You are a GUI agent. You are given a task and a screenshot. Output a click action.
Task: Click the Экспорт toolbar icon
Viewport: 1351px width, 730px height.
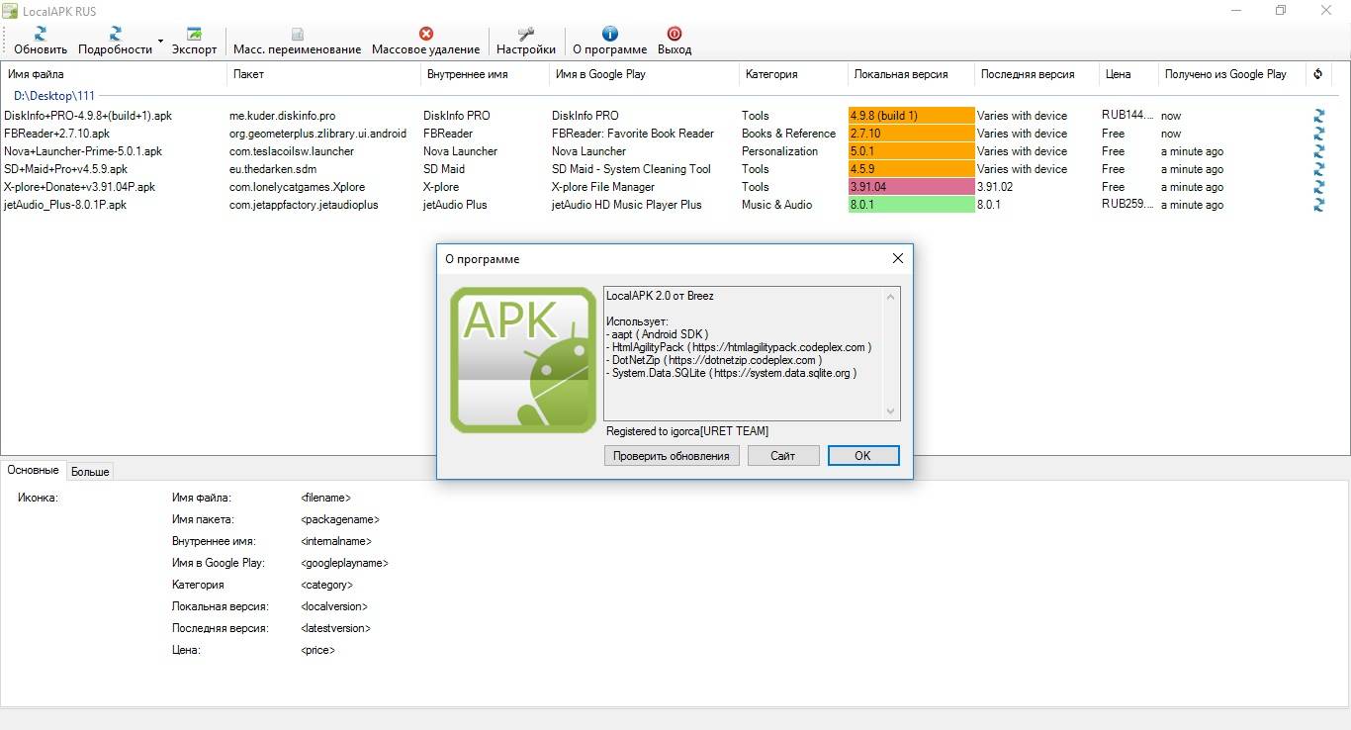pyautogui.click(x=194, y=34)
